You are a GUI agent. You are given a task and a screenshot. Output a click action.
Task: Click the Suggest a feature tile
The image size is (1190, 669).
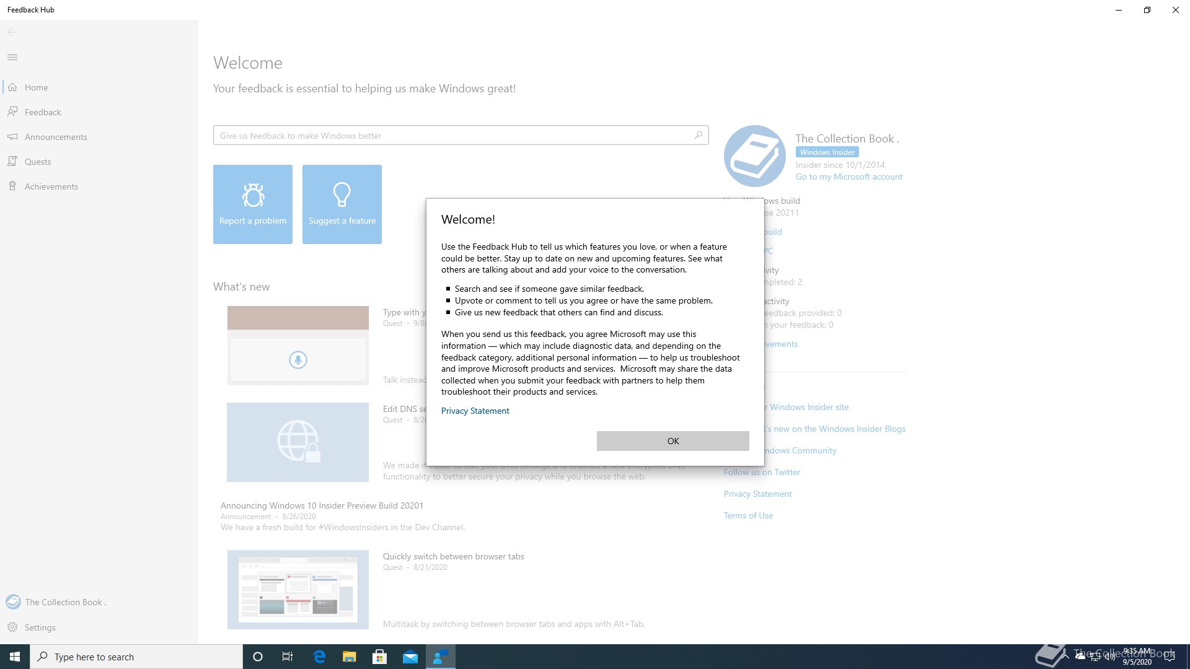(x=342, y=204)
